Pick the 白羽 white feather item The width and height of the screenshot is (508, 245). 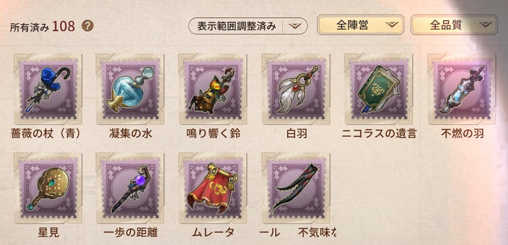pyautogui.click(x=296, y=89)
